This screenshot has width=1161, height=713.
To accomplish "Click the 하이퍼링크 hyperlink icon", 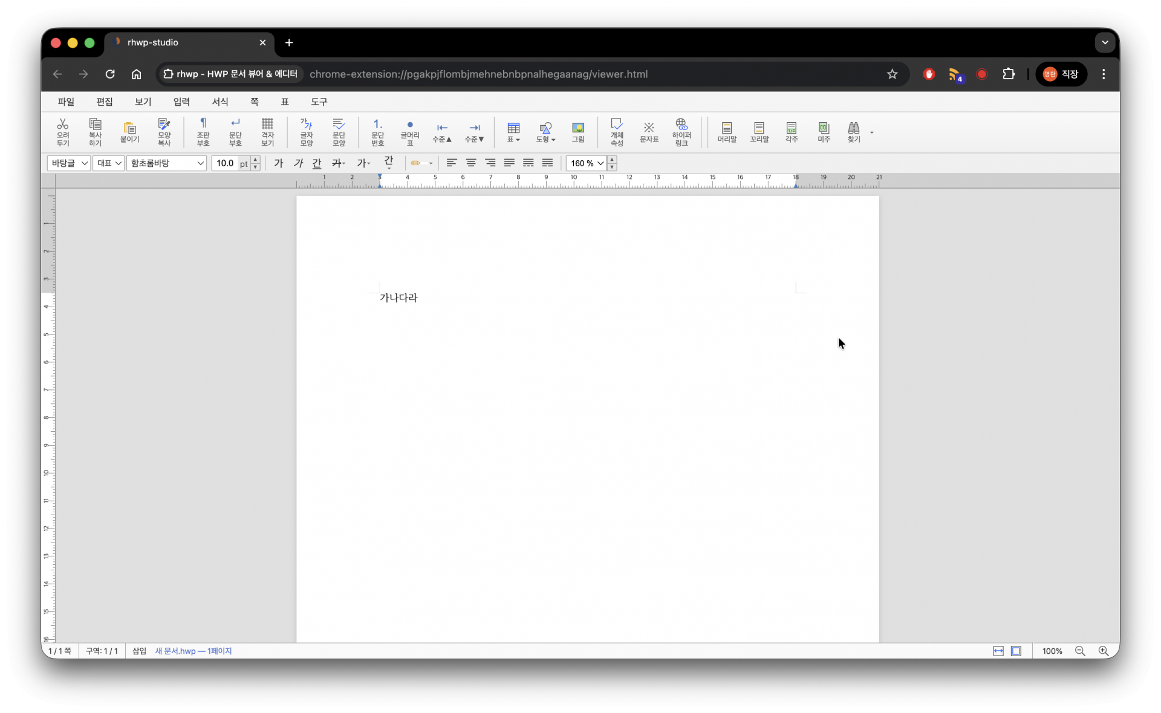I will (681, 131).
